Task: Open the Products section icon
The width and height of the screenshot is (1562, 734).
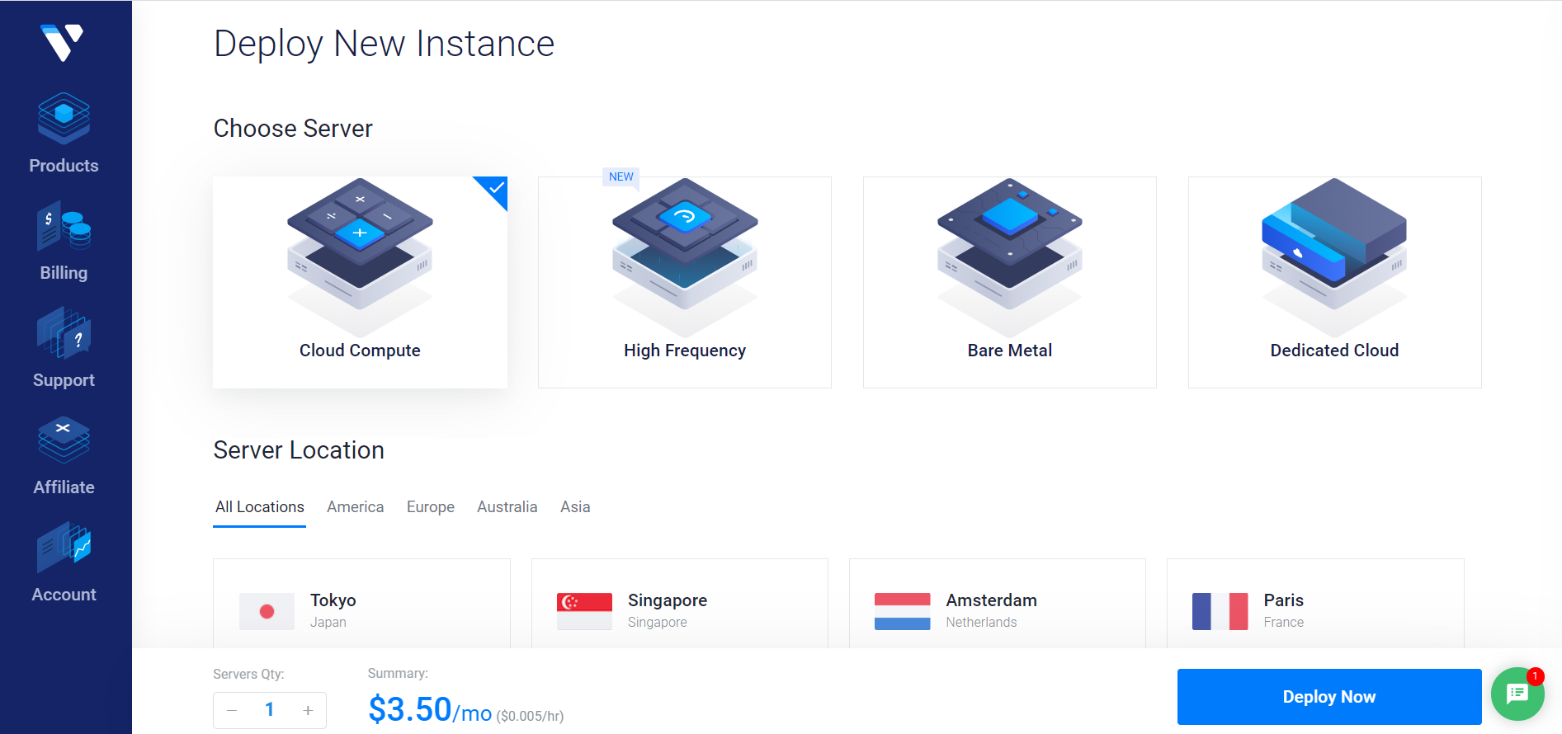Action: tap(64, 119)
